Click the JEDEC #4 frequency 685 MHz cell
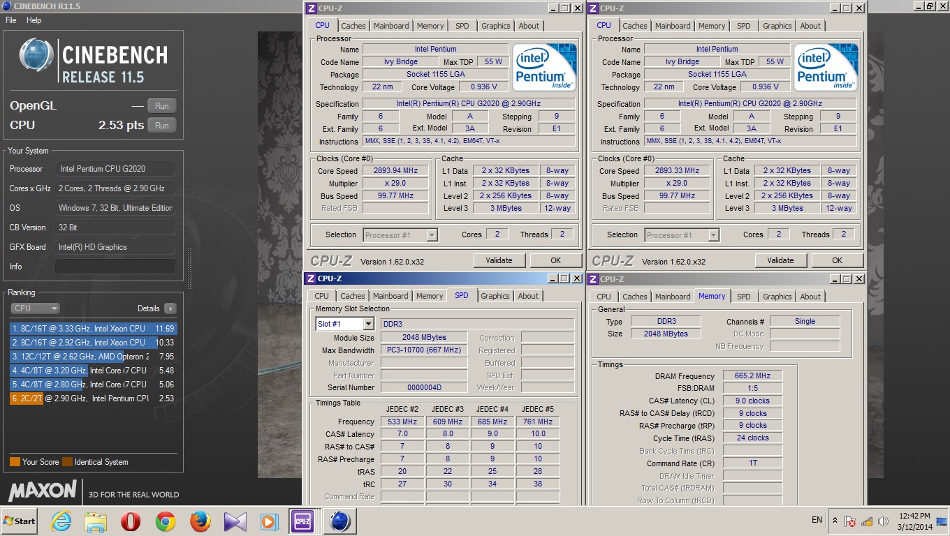 click(x=492, y=422)
